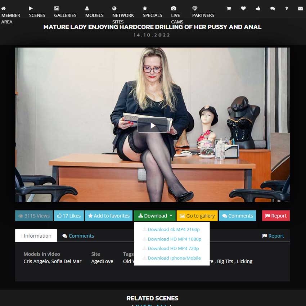306x306 pixels.
Task: Open model link Cris Angelo
Action: (36, 261)
